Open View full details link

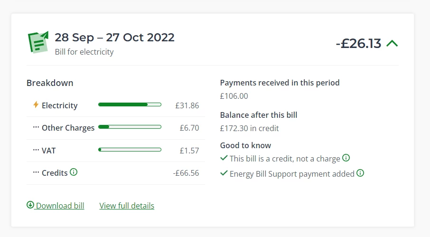(127, 206)
